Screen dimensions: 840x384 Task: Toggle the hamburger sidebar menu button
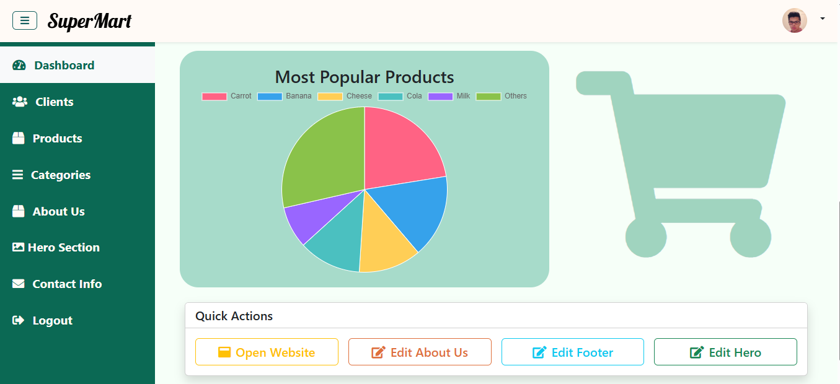(x=25, y=20)
